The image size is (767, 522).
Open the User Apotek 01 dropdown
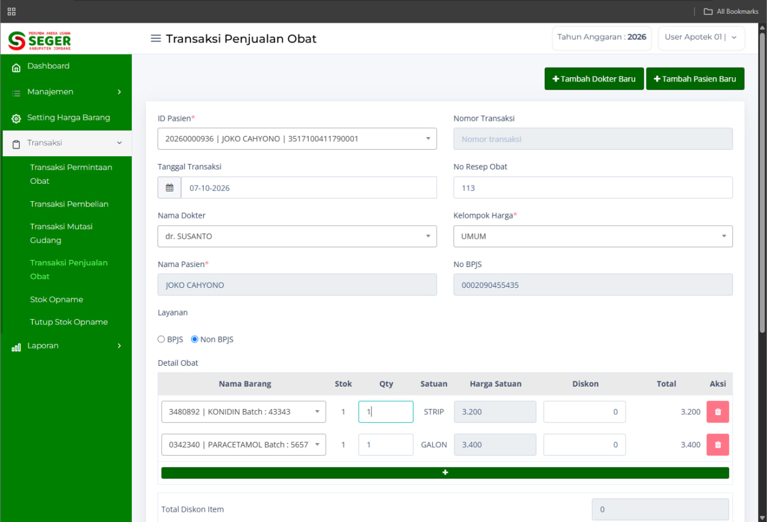coord(702,38)
